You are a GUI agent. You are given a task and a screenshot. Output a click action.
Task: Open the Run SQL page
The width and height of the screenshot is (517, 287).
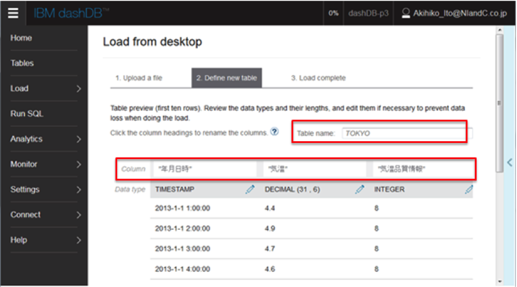pos(27,114)
